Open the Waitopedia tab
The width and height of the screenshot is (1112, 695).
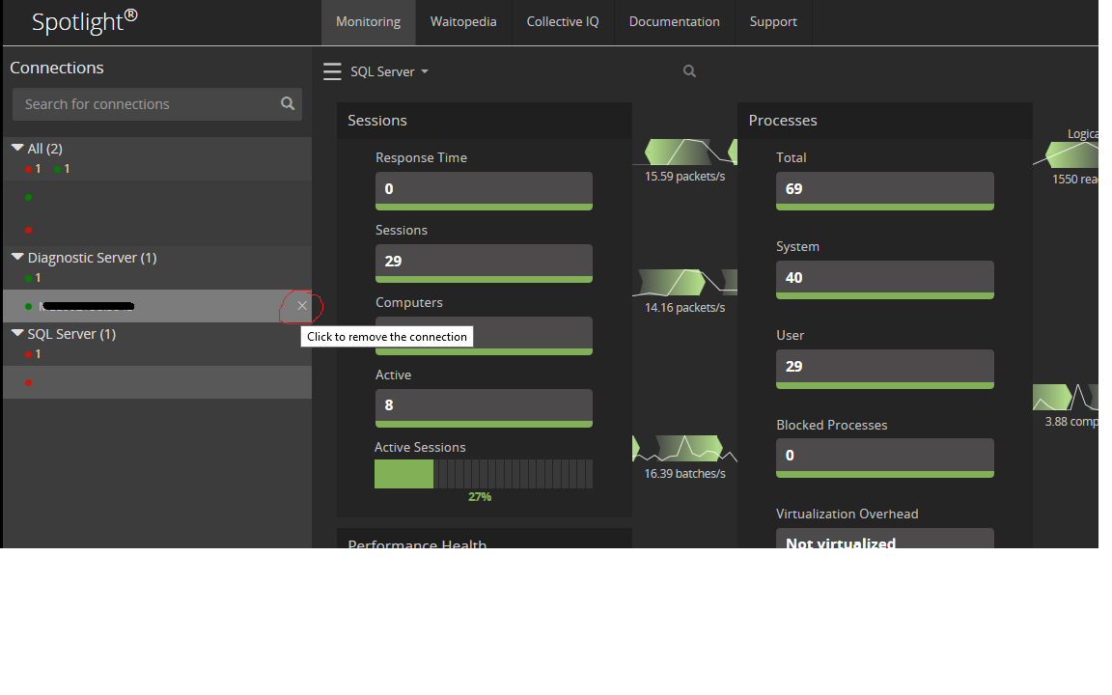(463, 22)
